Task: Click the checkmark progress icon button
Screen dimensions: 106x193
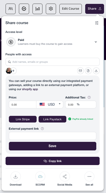Action: point(24,9)
